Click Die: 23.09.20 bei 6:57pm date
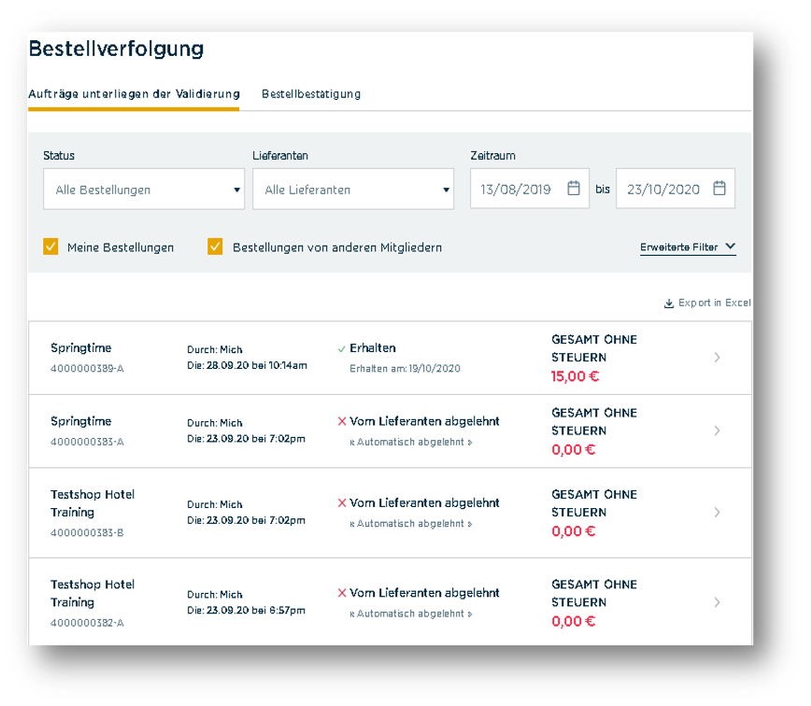 point(247,611)
